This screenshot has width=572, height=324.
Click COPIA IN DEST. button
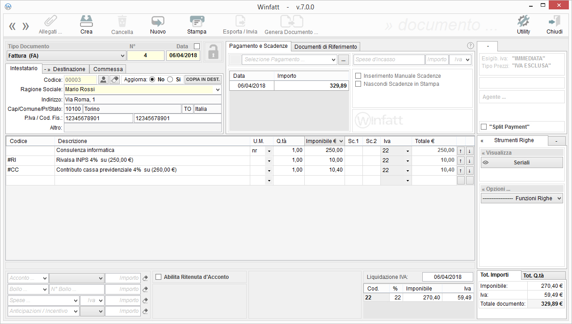(203, 80)
